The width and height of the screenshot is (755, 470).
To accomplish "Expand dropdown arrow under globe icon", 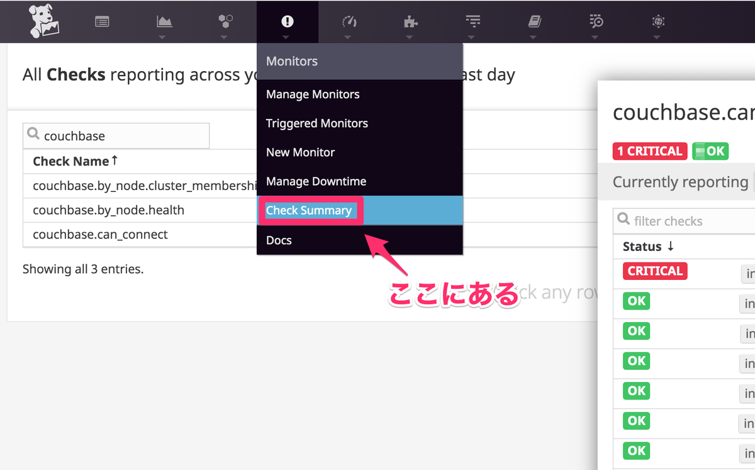I will 657,37.
